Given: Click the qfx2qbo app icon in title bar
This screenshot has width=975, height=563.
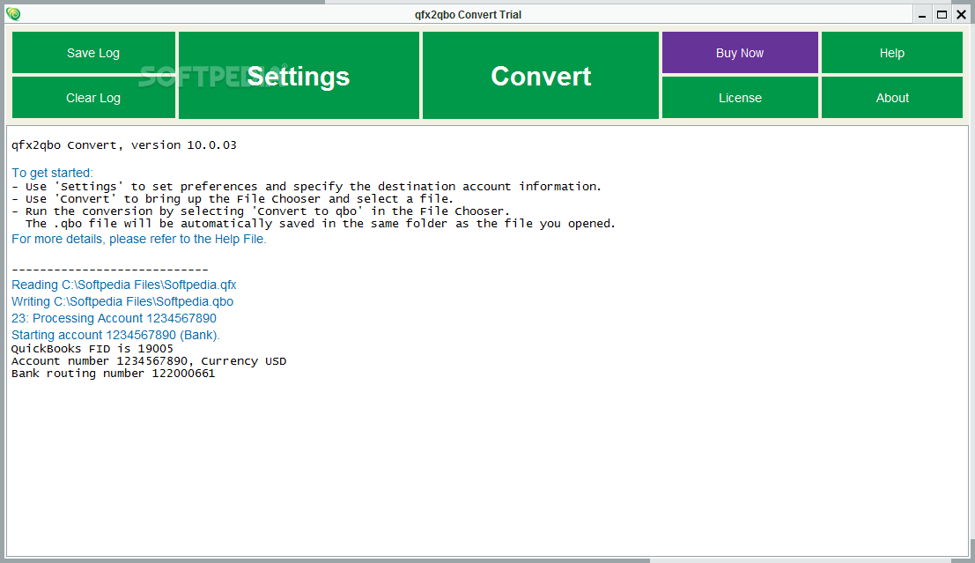Looking at the screenshot, I should click(x=13, y=14).
